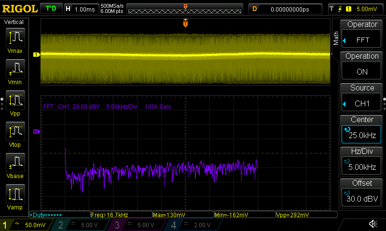
Task: Click the channel 1 ground level marker
Action: 37,54
